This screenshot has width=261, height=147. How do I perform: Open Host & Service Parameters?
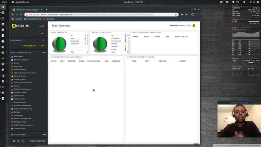25,73
